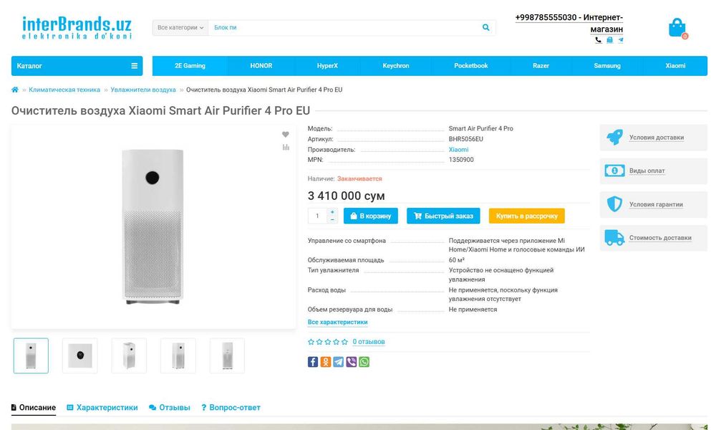Select the second product thumbnail
Image resolution: width=716 pixels, height=430 pixels.
pos(80,355)
